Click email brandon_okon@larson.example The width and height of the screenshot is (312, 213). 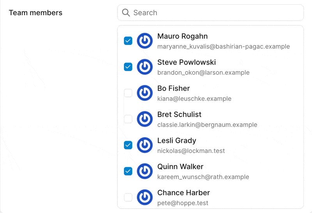(x=203, y=73)
